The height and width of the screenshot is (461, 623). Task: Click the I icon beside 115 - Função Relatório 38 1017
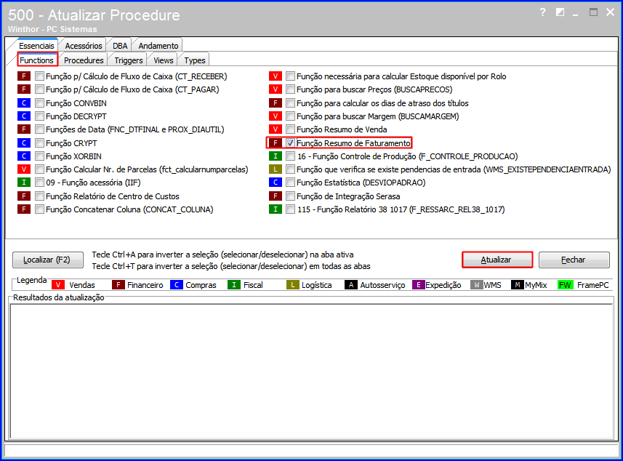276,209
